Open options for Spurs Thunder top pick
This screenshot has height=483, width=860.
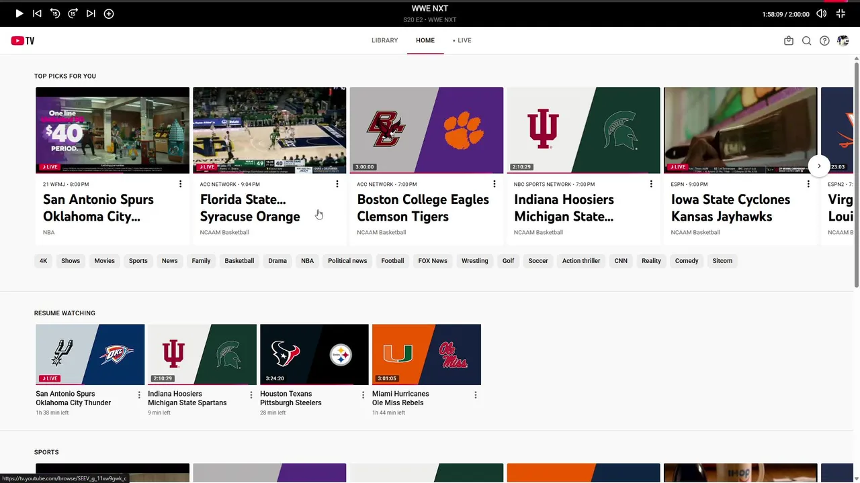tap(180, 184)
